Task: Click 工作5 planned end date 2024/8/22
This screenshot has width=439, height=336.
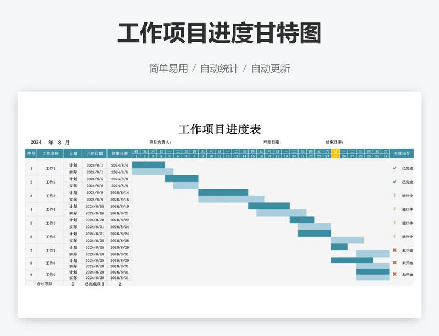Action: click(120, 220)
